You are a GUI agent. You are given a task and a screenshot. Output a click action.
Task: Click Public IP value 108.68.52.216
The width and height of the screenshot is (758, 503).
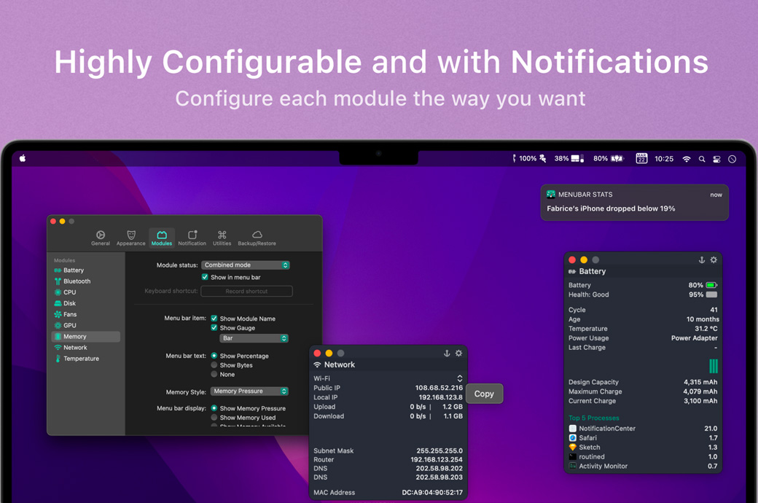point(439,388)
